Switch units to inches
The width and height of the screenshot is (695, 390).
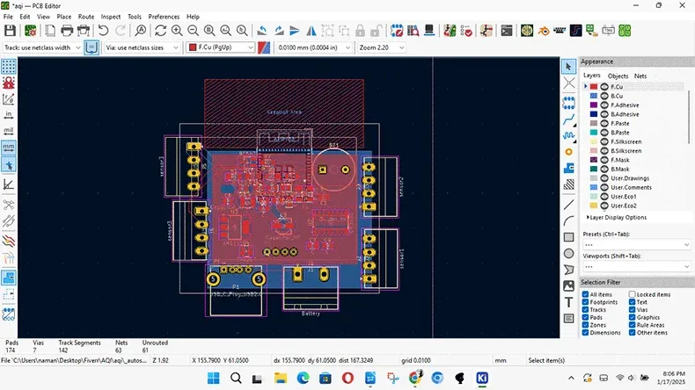[9, 115]
